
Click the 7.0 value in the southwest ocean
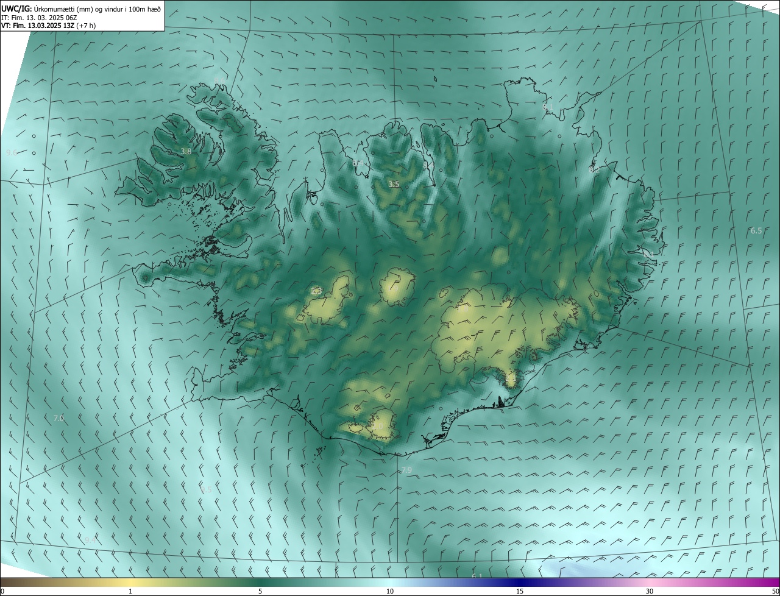(x=58, y=418)
